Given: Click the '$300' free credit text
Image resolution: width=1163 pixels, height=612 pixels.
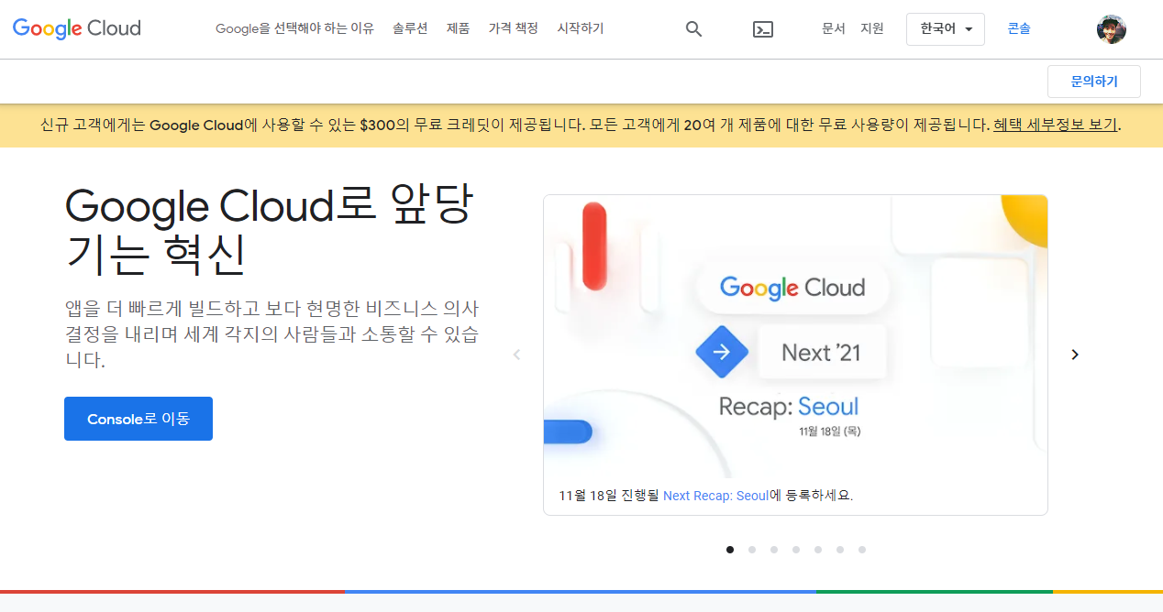Looking at the screenshot, I should click(377, 126).
